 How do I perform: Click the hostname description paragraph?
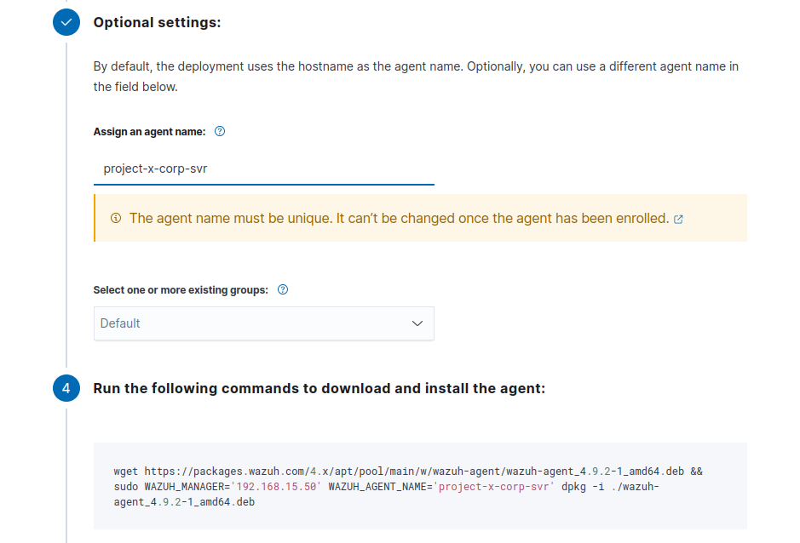(416, 76)
